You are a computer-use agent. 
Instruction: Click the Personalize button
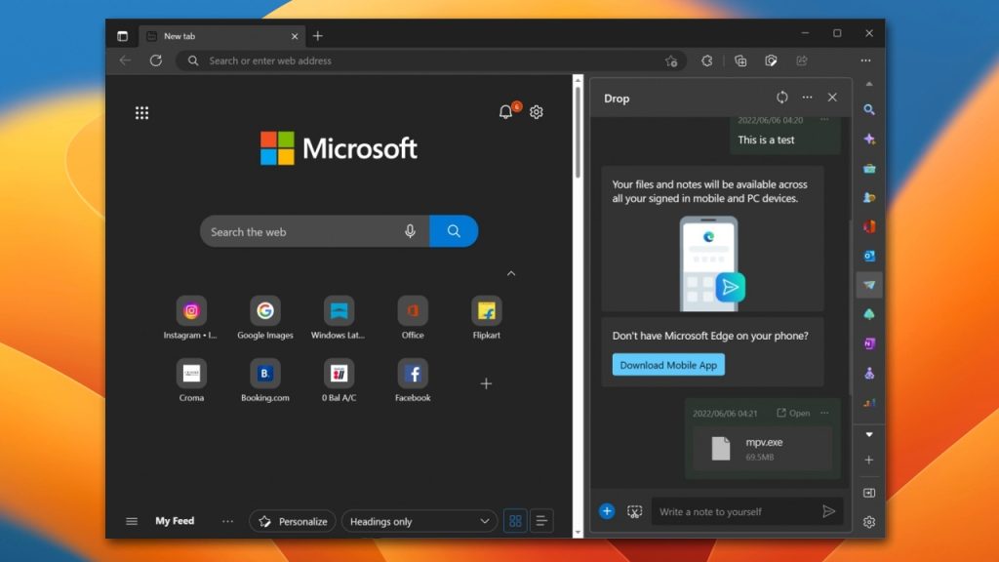pos(293,521)
